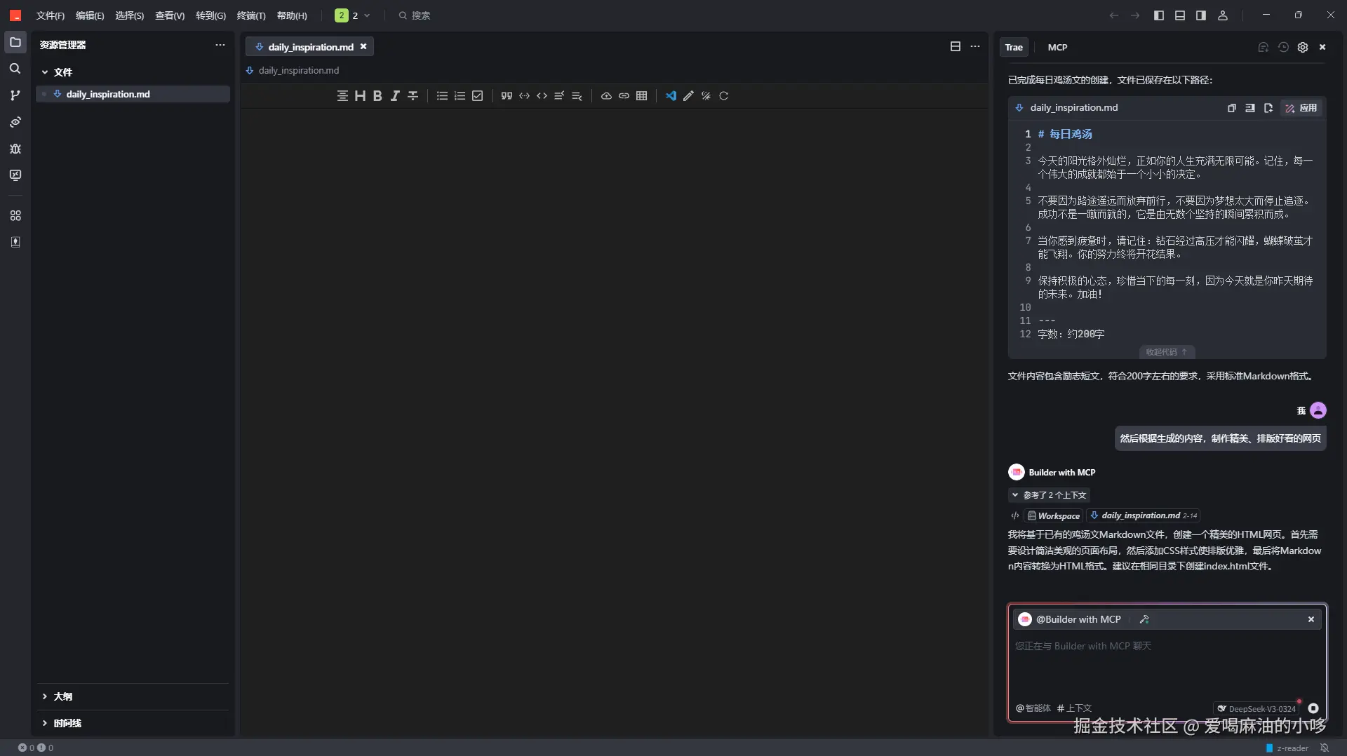1347x756 pixels.
Task: Copy the code block contents
Action: pyautogui.click(x=1231, y=108)
